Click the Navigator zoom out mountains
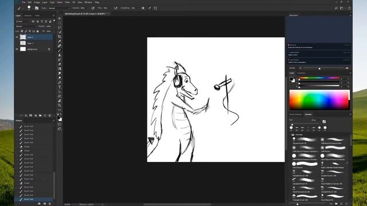Image resolution: width=367 pixels, height=206 pixels. [300, 68]
